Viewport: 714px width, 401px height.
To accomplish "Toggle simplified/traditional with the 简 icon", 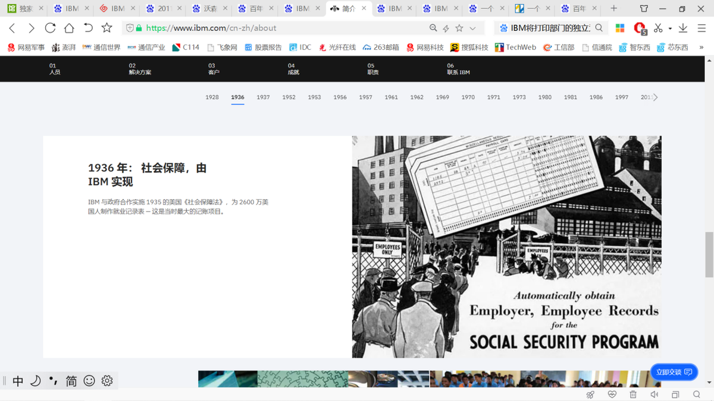I will pyautogui.click(x=71, y=381).
